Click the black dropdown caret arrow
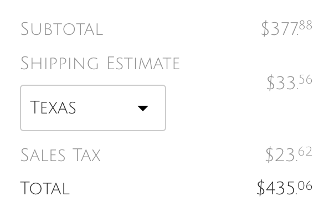 pyautogui.click(x=143, y=108)
